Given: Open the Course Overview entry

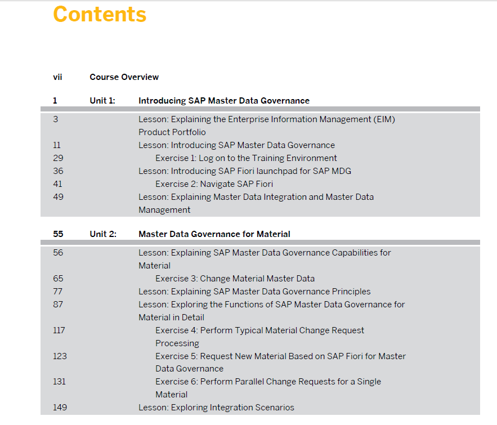Looking at the screenshot, I should 124,77.
